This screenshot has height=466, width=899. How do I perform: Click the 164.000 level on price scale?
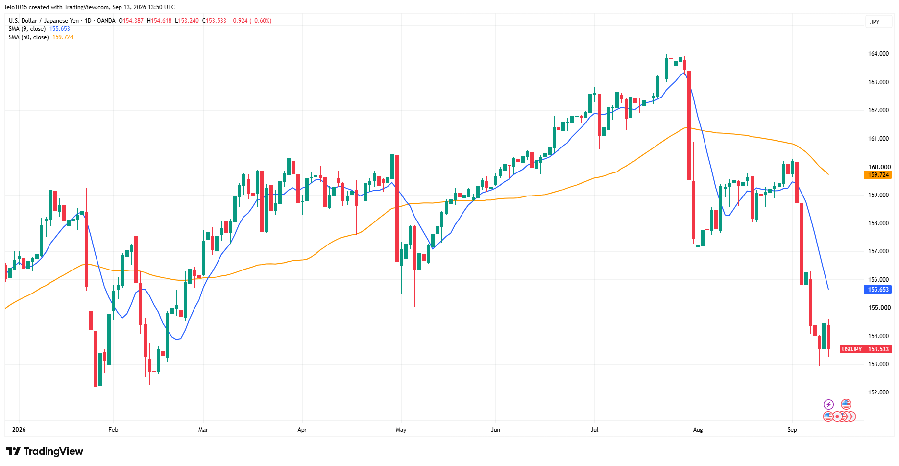(x=878, y=54)
